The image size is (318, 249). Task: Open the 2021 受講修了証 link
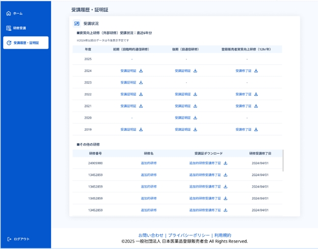pyautogui.click(x=244, y=106)
